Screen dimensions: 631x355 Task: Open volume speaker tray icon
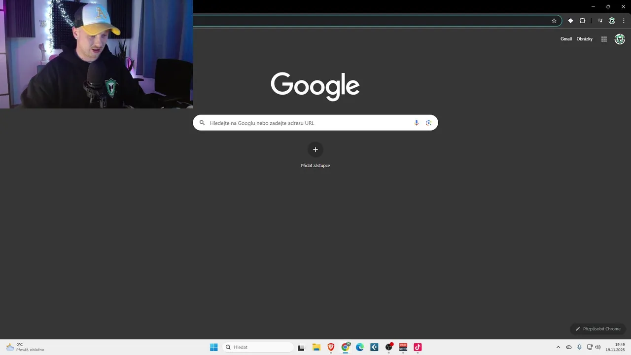coord(598,347)
